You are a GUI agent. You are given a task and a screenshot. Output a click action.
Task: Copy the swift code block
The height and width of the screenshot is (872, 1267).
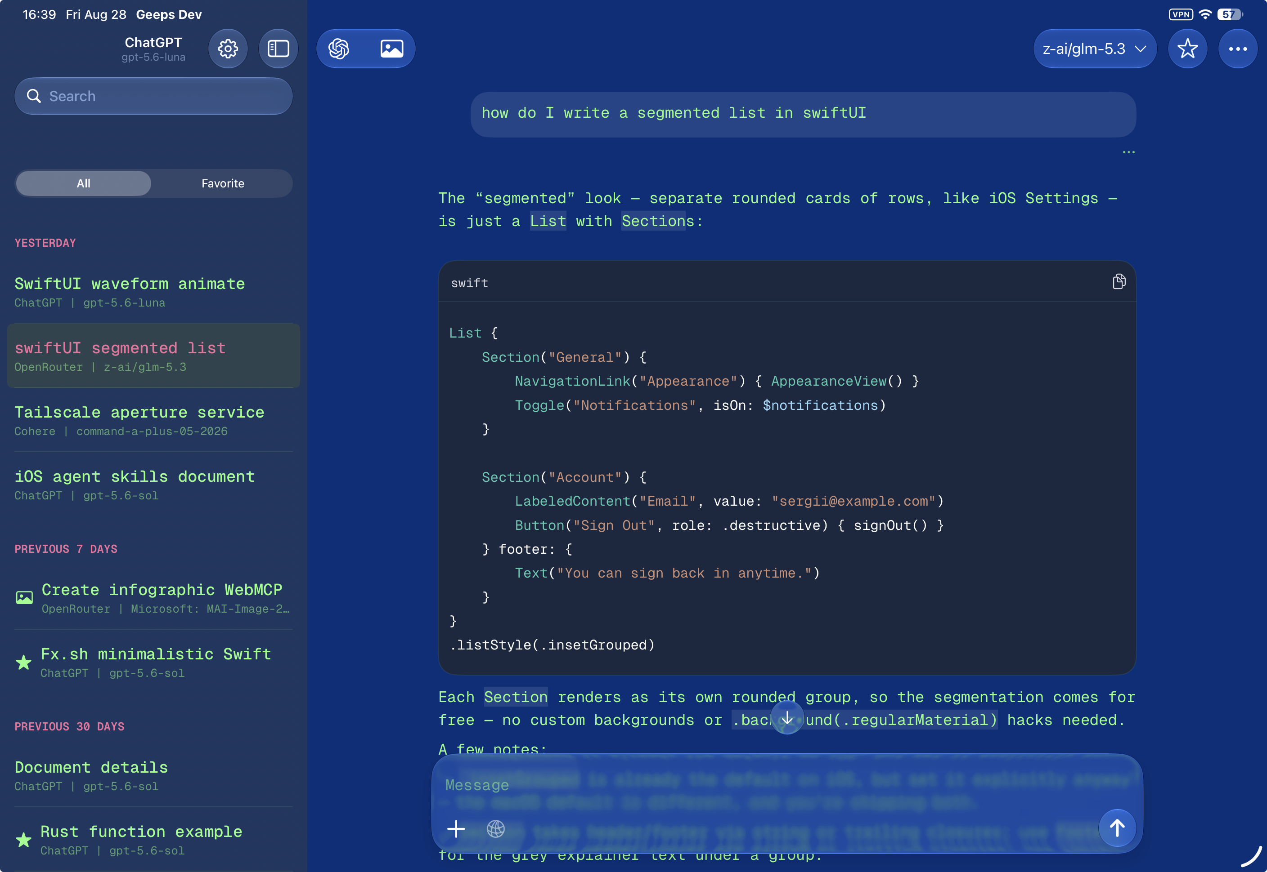(x=1119, y=281)
